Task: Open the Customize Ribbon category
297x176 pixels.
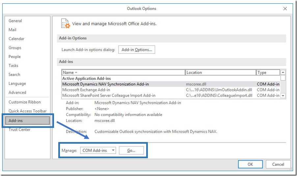Action: 25,102
